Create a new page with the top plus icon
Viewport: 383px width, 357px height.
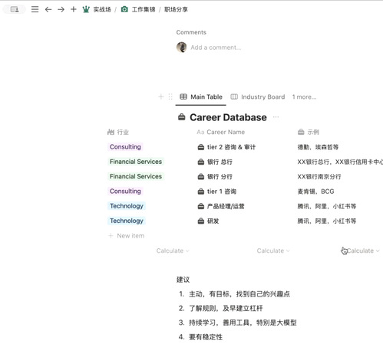74,9
